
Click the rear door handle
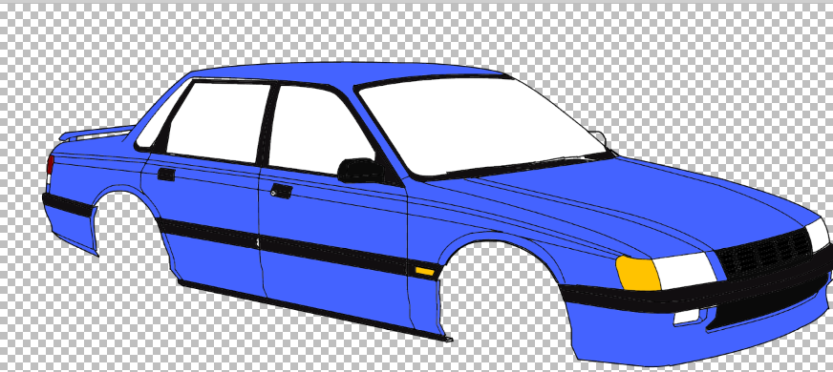tap(166, 174)
